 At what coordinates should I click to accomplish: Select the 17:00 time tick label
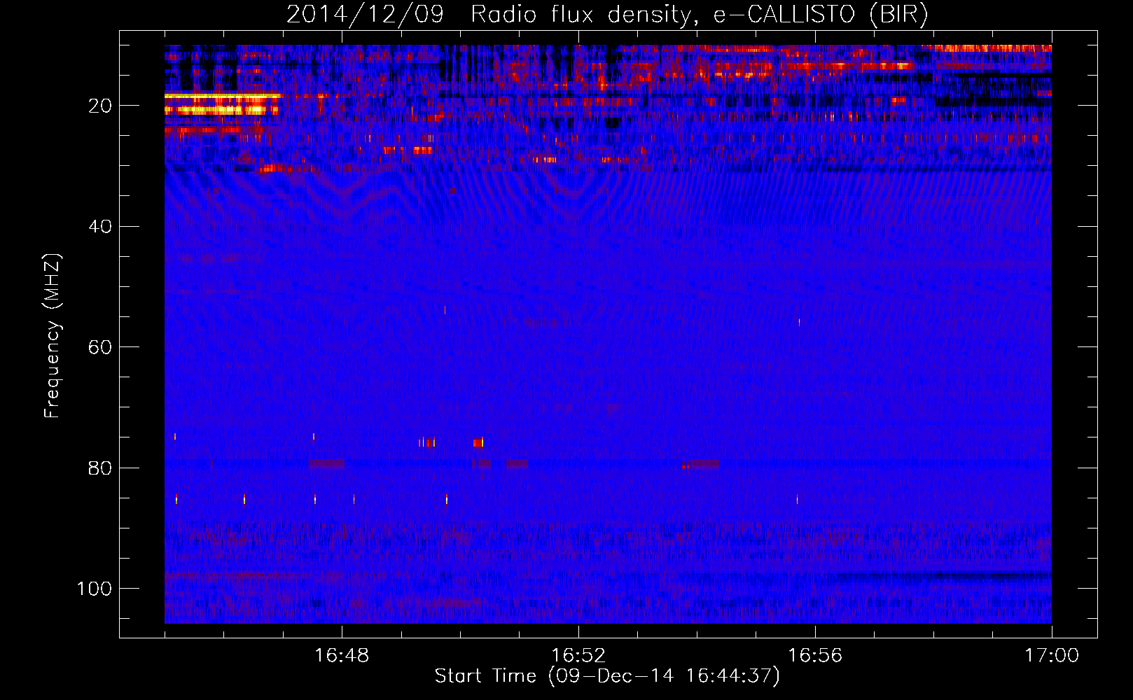[x=1052, y=656]
